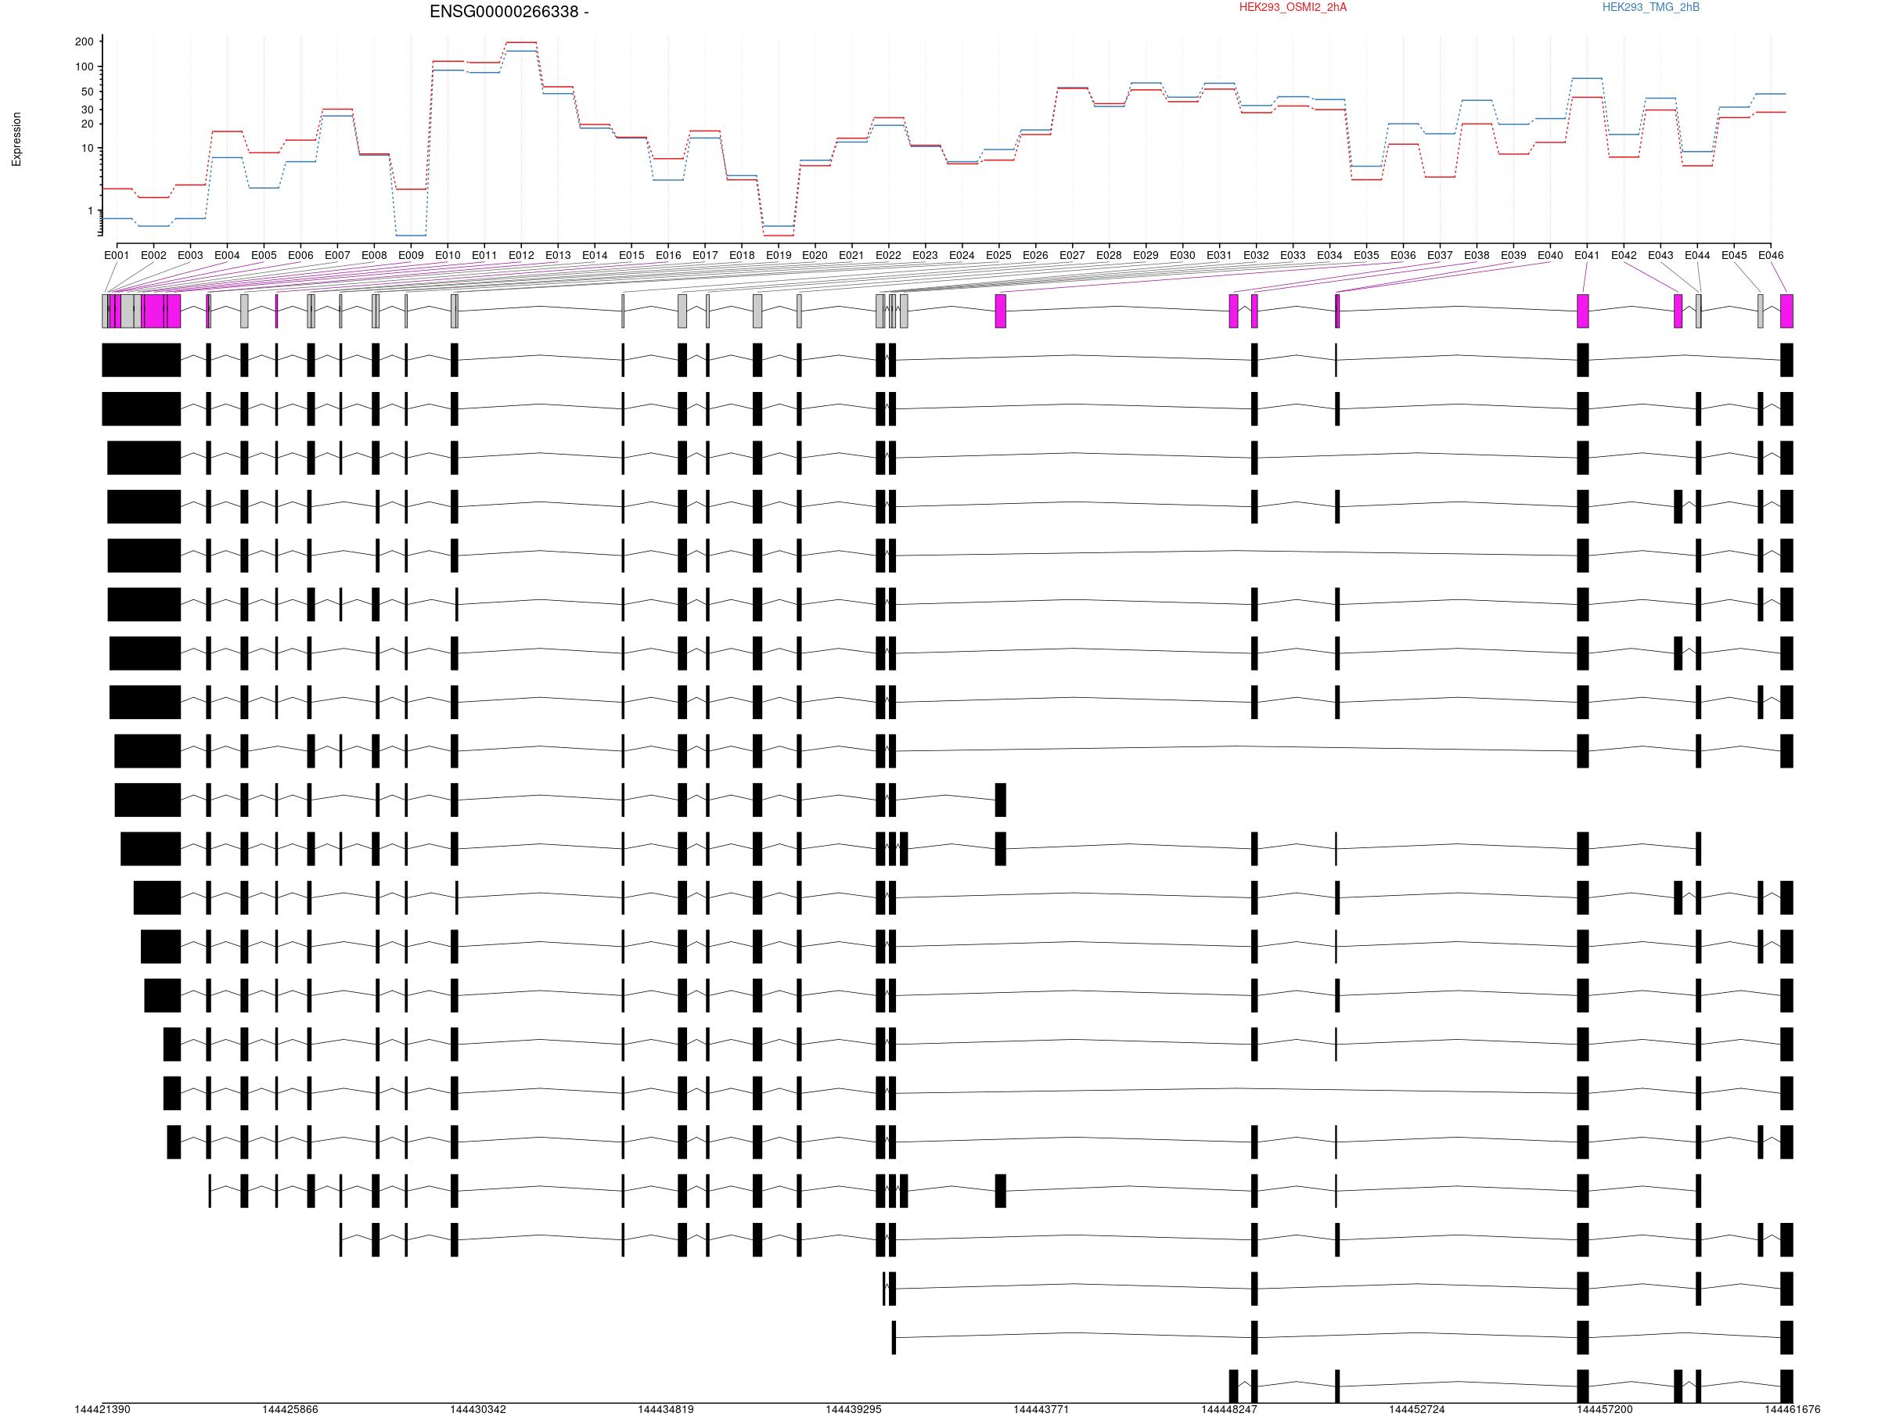This screenshot has height=1424, width=1878.
Task: Select exon label E025
Action: (998, 255)
